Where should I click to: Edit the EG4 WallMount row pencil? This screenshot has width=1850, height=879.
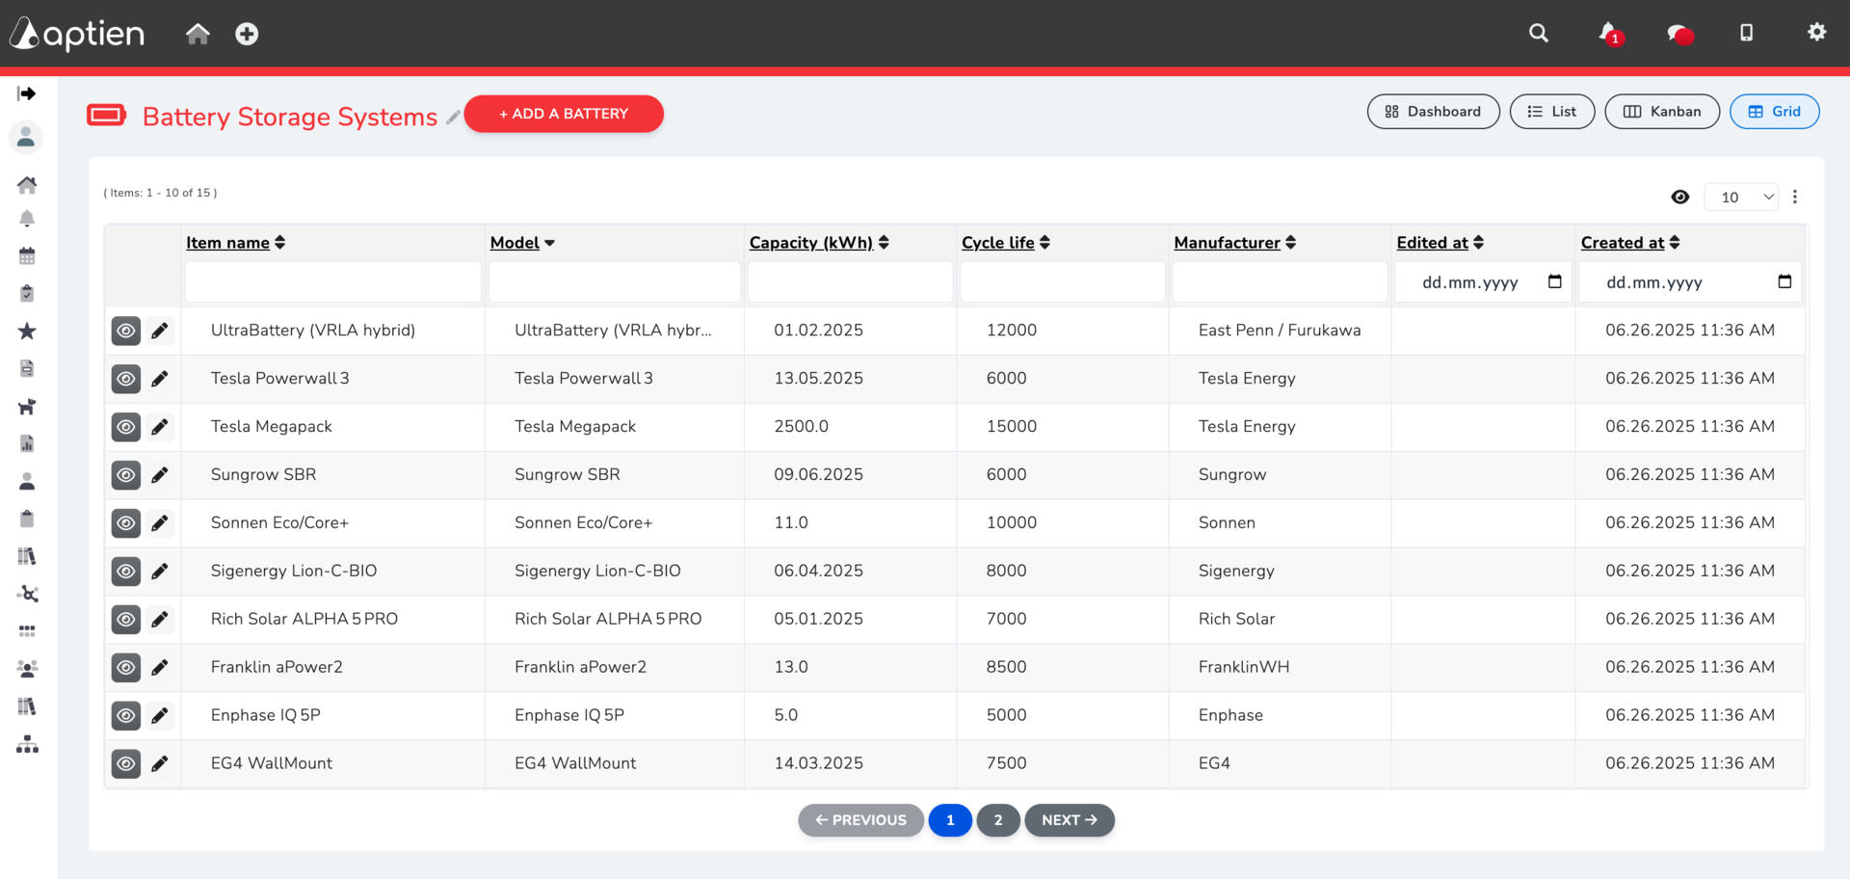click(160, 764)
